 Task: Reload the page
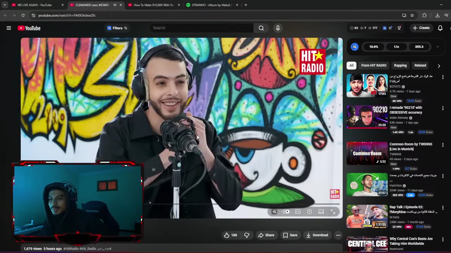pyautogui.click(x=23, y=15)
